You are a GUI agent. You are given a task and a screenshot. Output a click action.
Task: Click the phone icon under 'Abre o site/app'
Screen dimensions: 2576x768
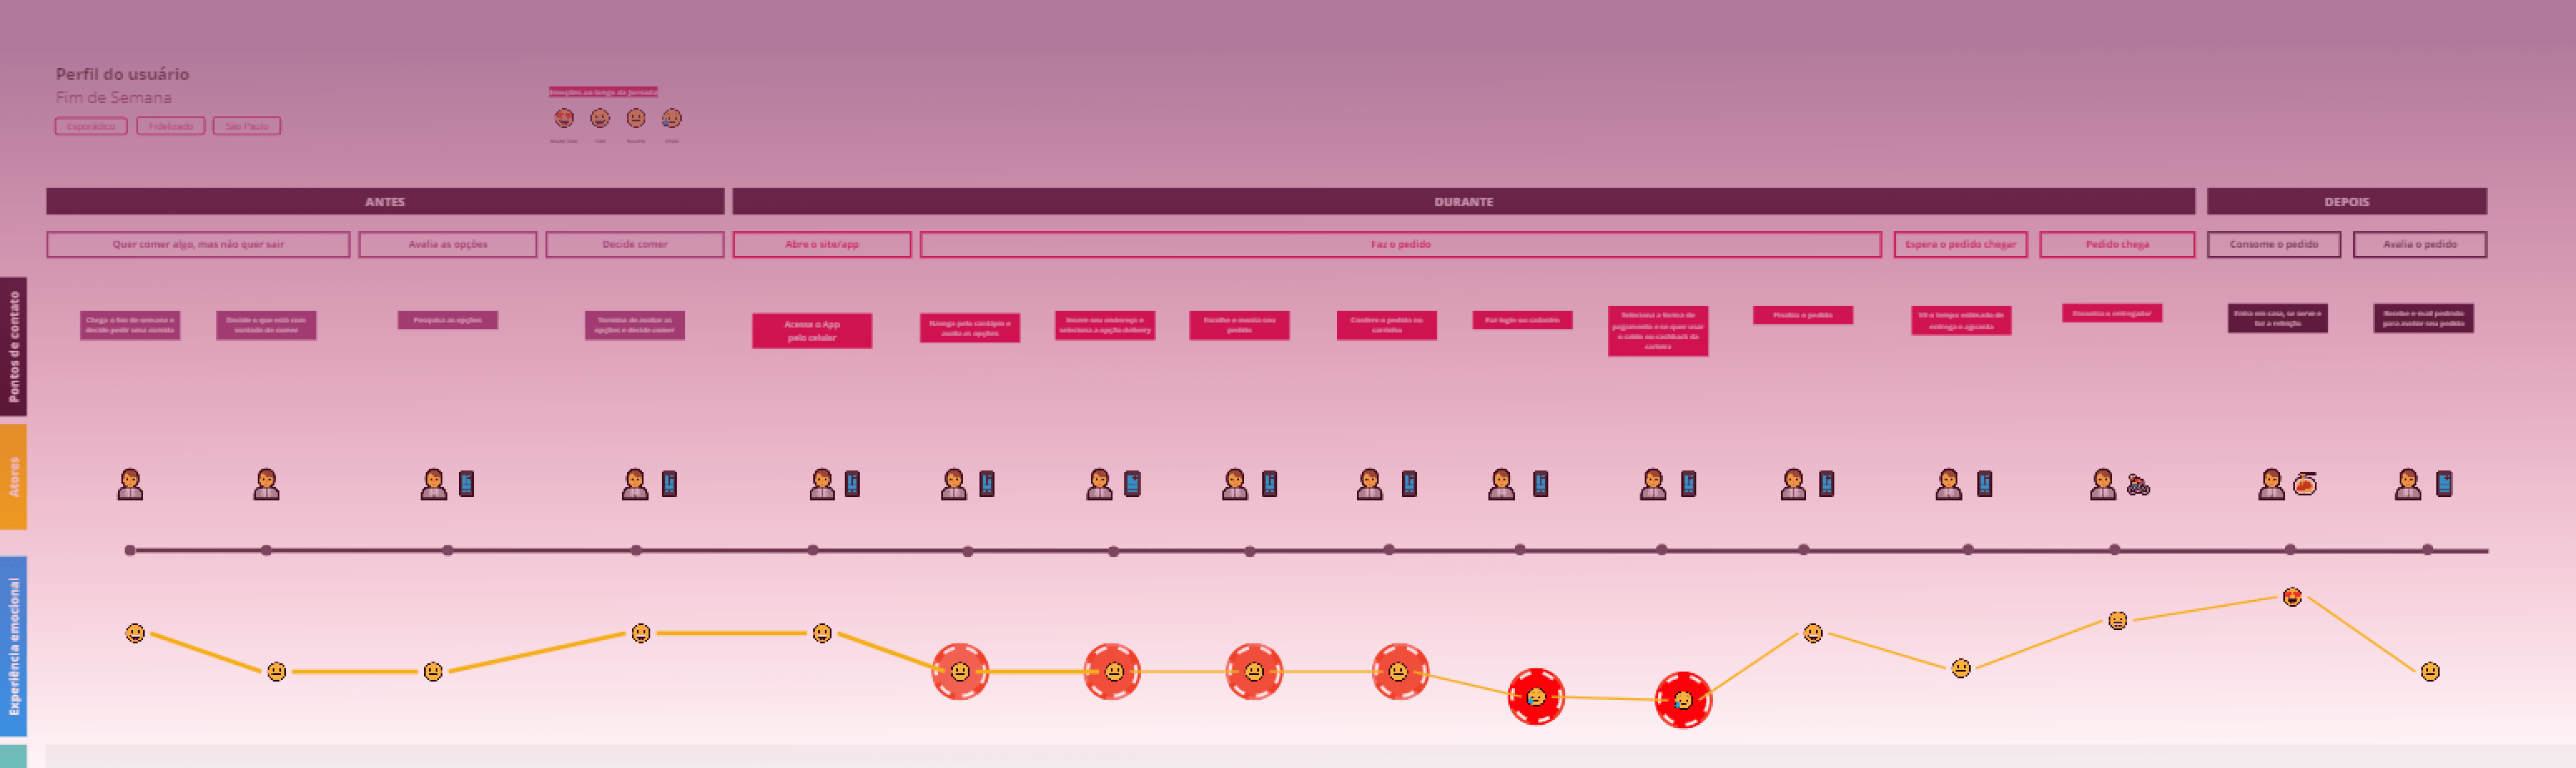click(x=852, y=484)
